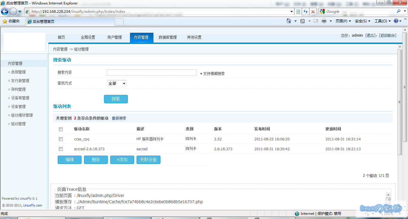Screen dimensions: 408x219
Task: Click the blue Help question mark icon
Action: pyautogui.click(x=396, y=21)
